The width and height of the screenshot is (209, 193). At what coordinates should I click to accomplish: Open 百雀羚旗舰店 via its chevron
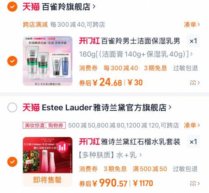point(94,6)
